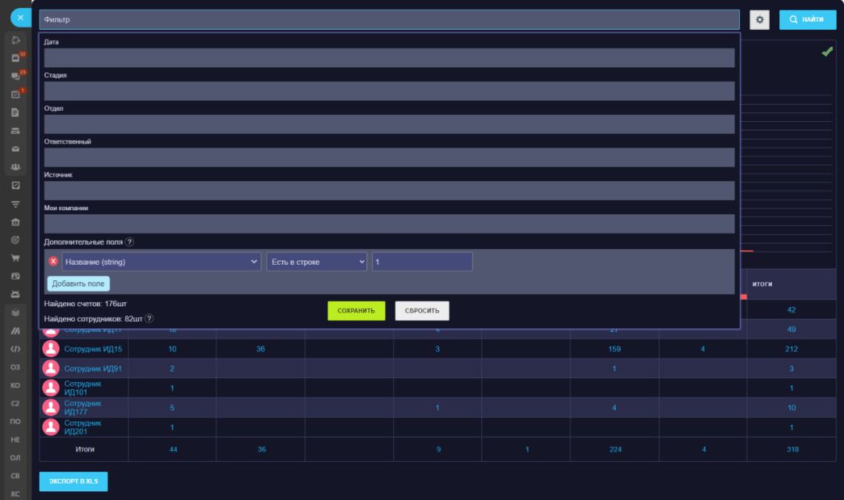Click the gear settings icon beside filter
This screenshot has width=844, height=500.
pyautogui.click(x=760, y=20)
